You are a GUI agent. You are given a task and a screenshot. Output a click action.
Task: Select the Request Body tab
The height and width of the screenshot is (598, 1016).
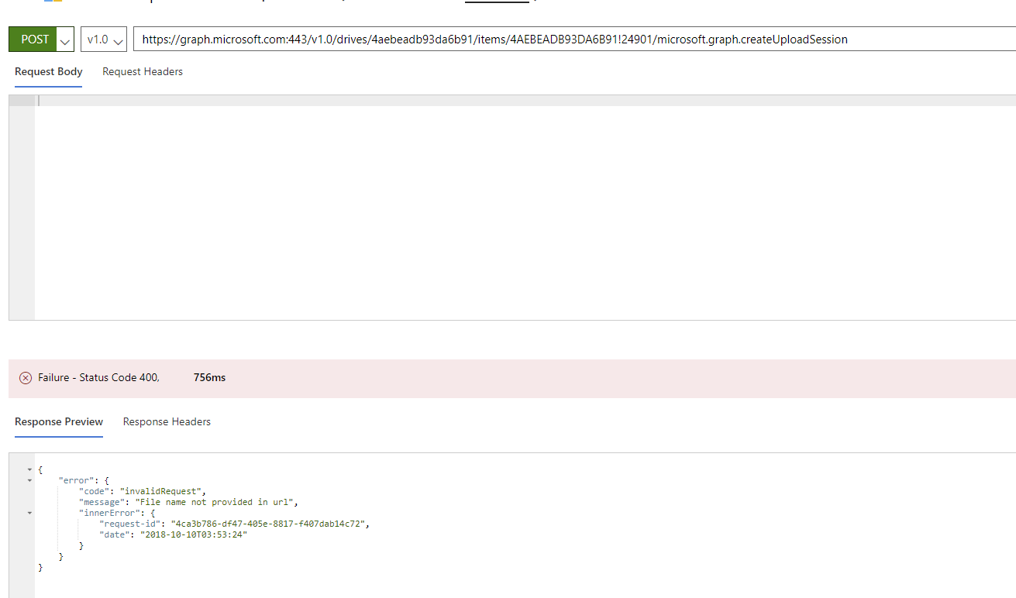pos(48,71)
